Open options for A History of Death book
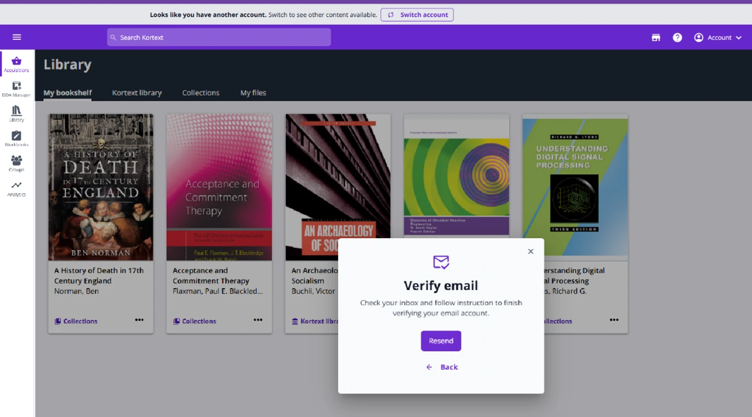Screen dimensions: 752x417 (139, 320)
